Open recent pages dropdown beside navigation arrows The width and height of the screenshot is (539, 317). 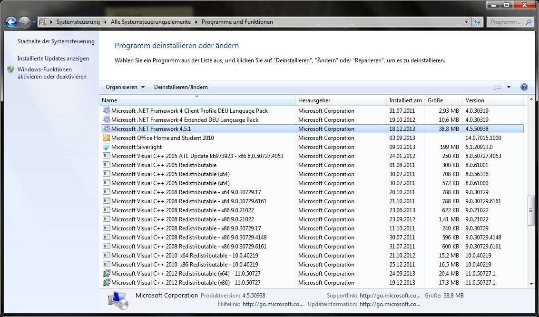(34, 22)
